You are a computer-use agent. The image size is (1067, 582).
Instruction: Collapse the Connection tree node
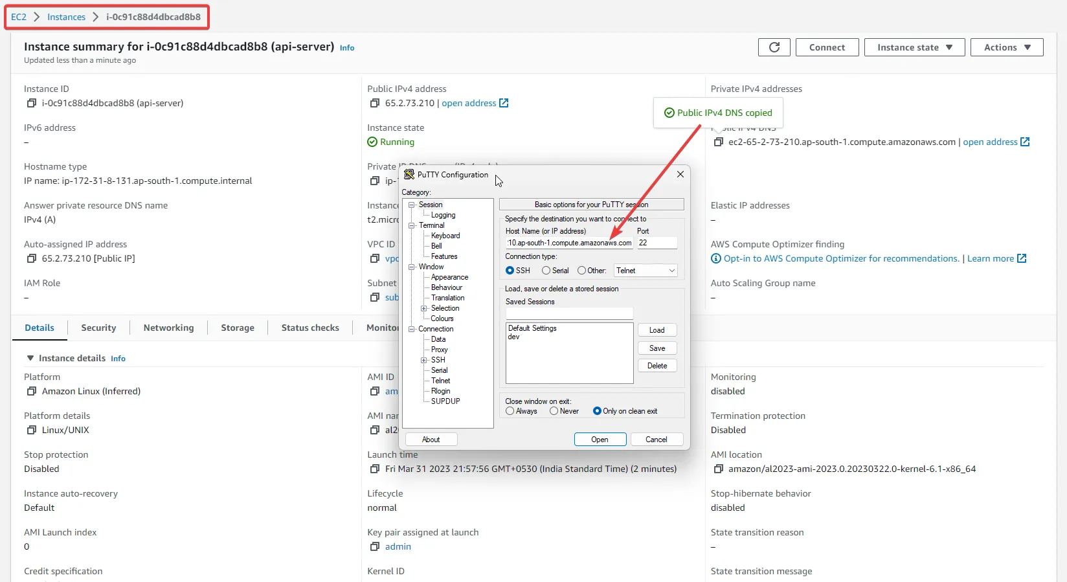(411, 329)
